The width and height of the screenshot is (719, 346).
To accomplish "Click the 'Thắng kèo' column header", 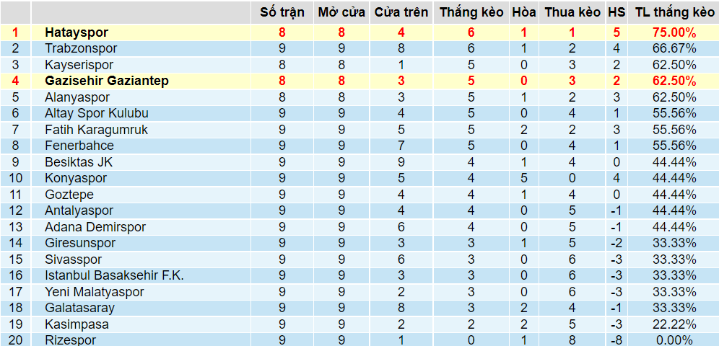I will [471, 12].
